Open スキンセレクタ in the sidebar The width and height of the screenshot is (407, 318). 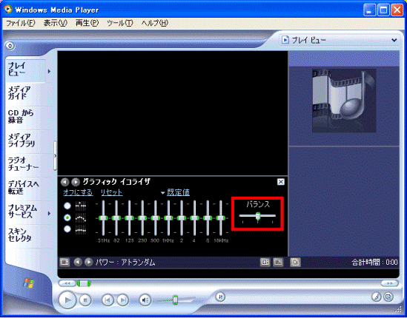19,234
